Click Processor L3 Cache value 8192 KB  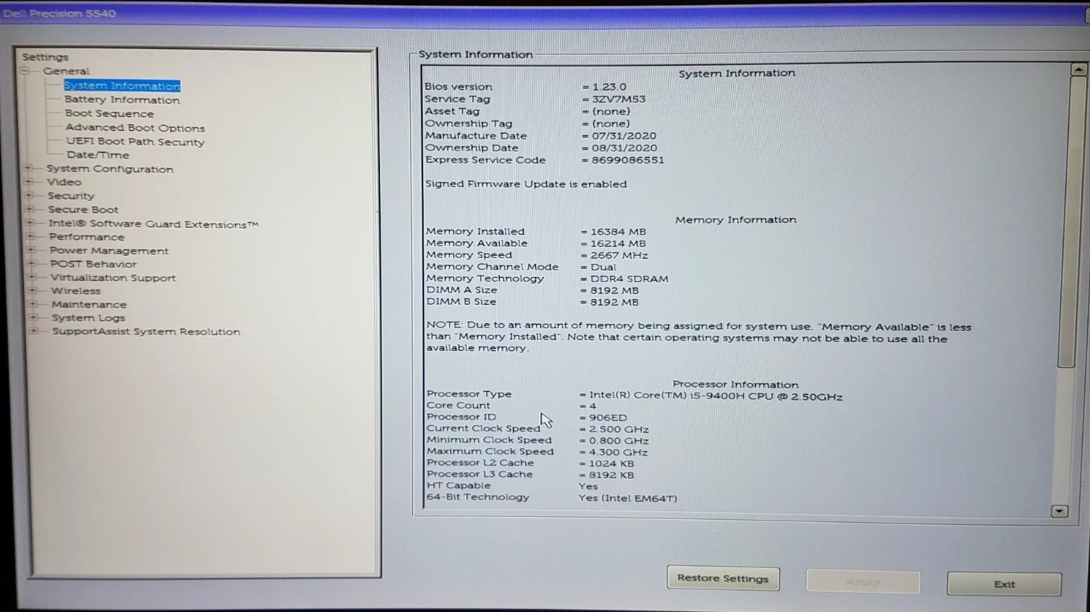click(x=611, y=475)
